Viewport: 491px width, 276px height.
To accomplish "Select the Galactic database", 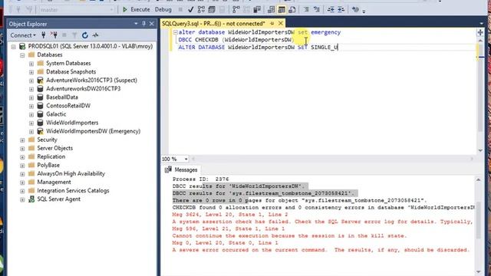I will point(56,114).
